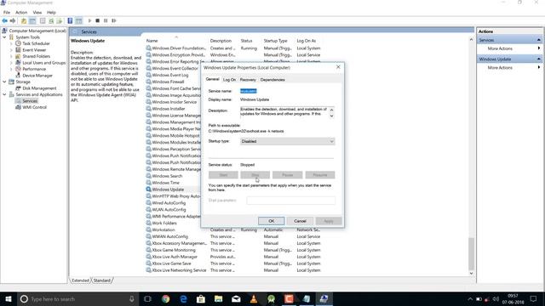Expand the Event Viewer tree node

coord(11,50)
